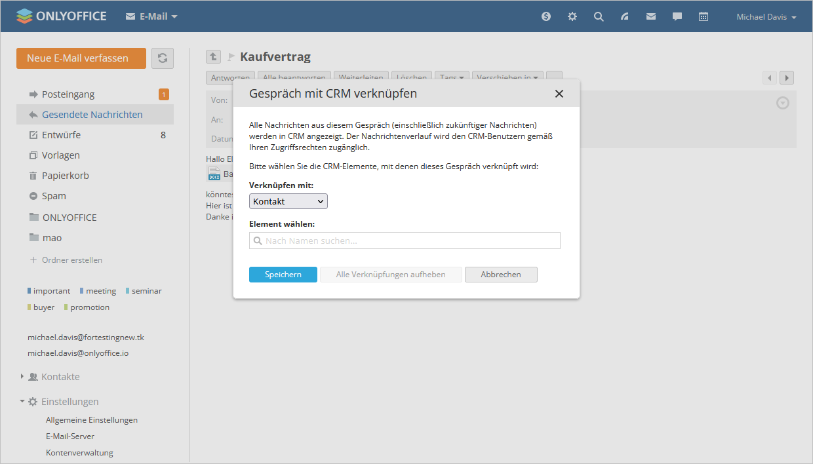Toggle the flag next to Kaufvertrag
The width and height of the screenshot is (813, 464).
pos(231,57)
